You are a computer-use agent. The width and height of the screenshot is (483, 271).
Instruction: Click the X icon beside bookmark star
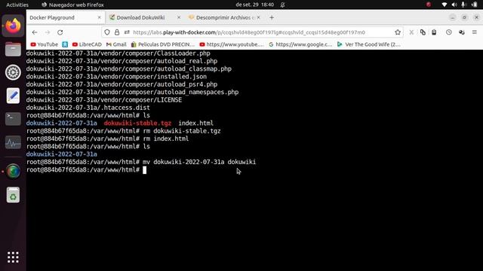(411, 32)
